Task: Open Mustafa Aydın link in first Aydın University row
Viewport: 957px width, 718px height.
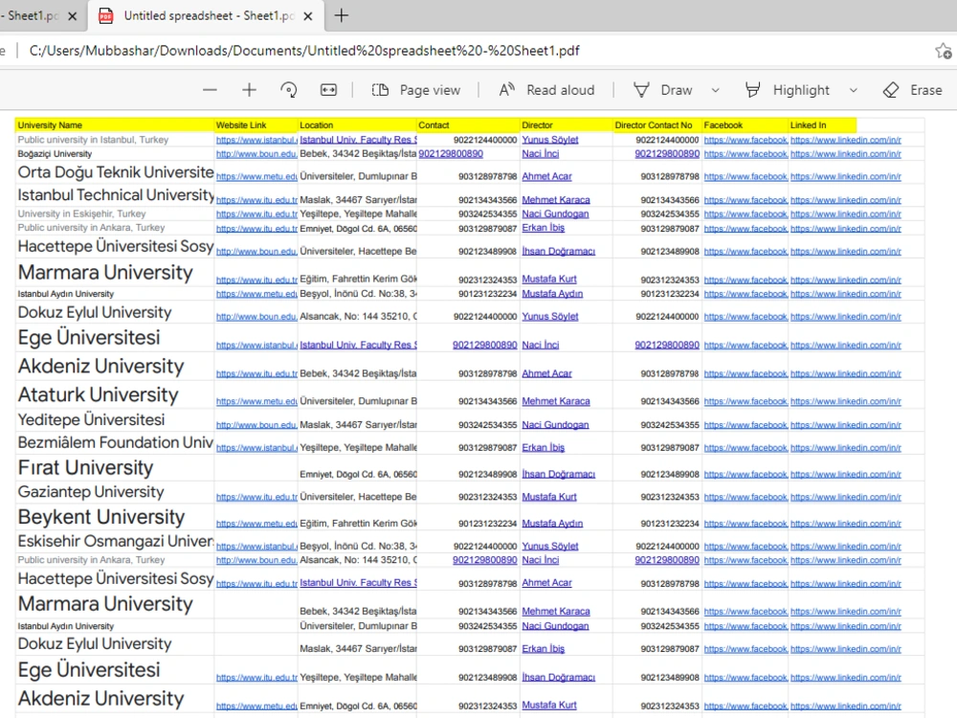Action: 552,294
